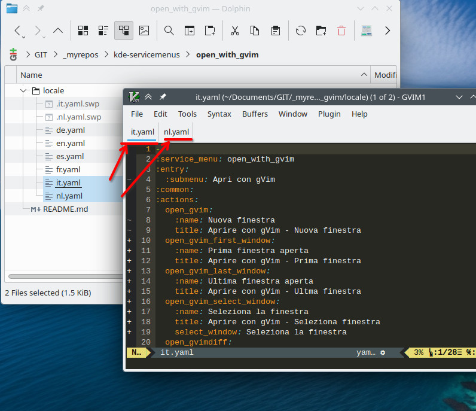Viewport: 476px width, 411px height.
Task: Select de.yaml file
Action: pyautogui.click(x=70, y=130)
